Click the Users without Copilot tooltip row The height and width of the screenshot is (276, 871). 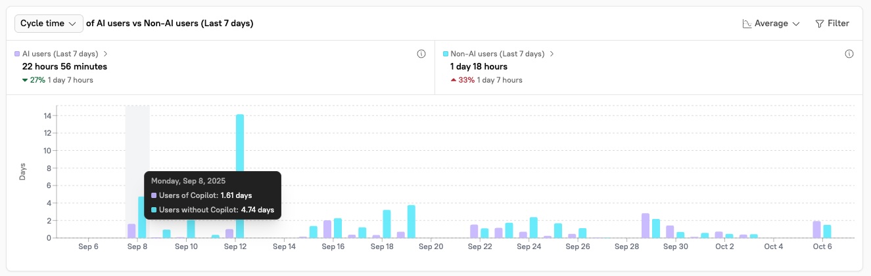point(212,210)
